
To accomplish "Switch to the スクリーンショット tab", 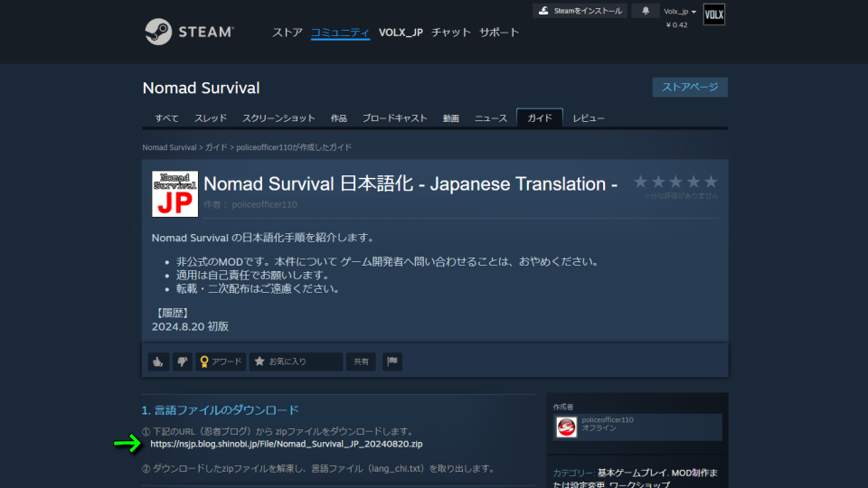I will click(x=278, y=117).
